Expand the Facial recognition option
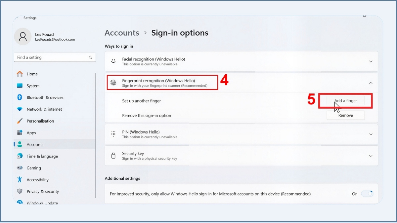 click(371, 61)
